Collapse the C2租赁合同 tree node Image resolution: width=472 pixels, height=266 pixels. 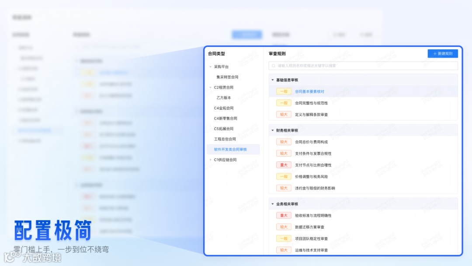pyautogui.click(x=210, y=87)
